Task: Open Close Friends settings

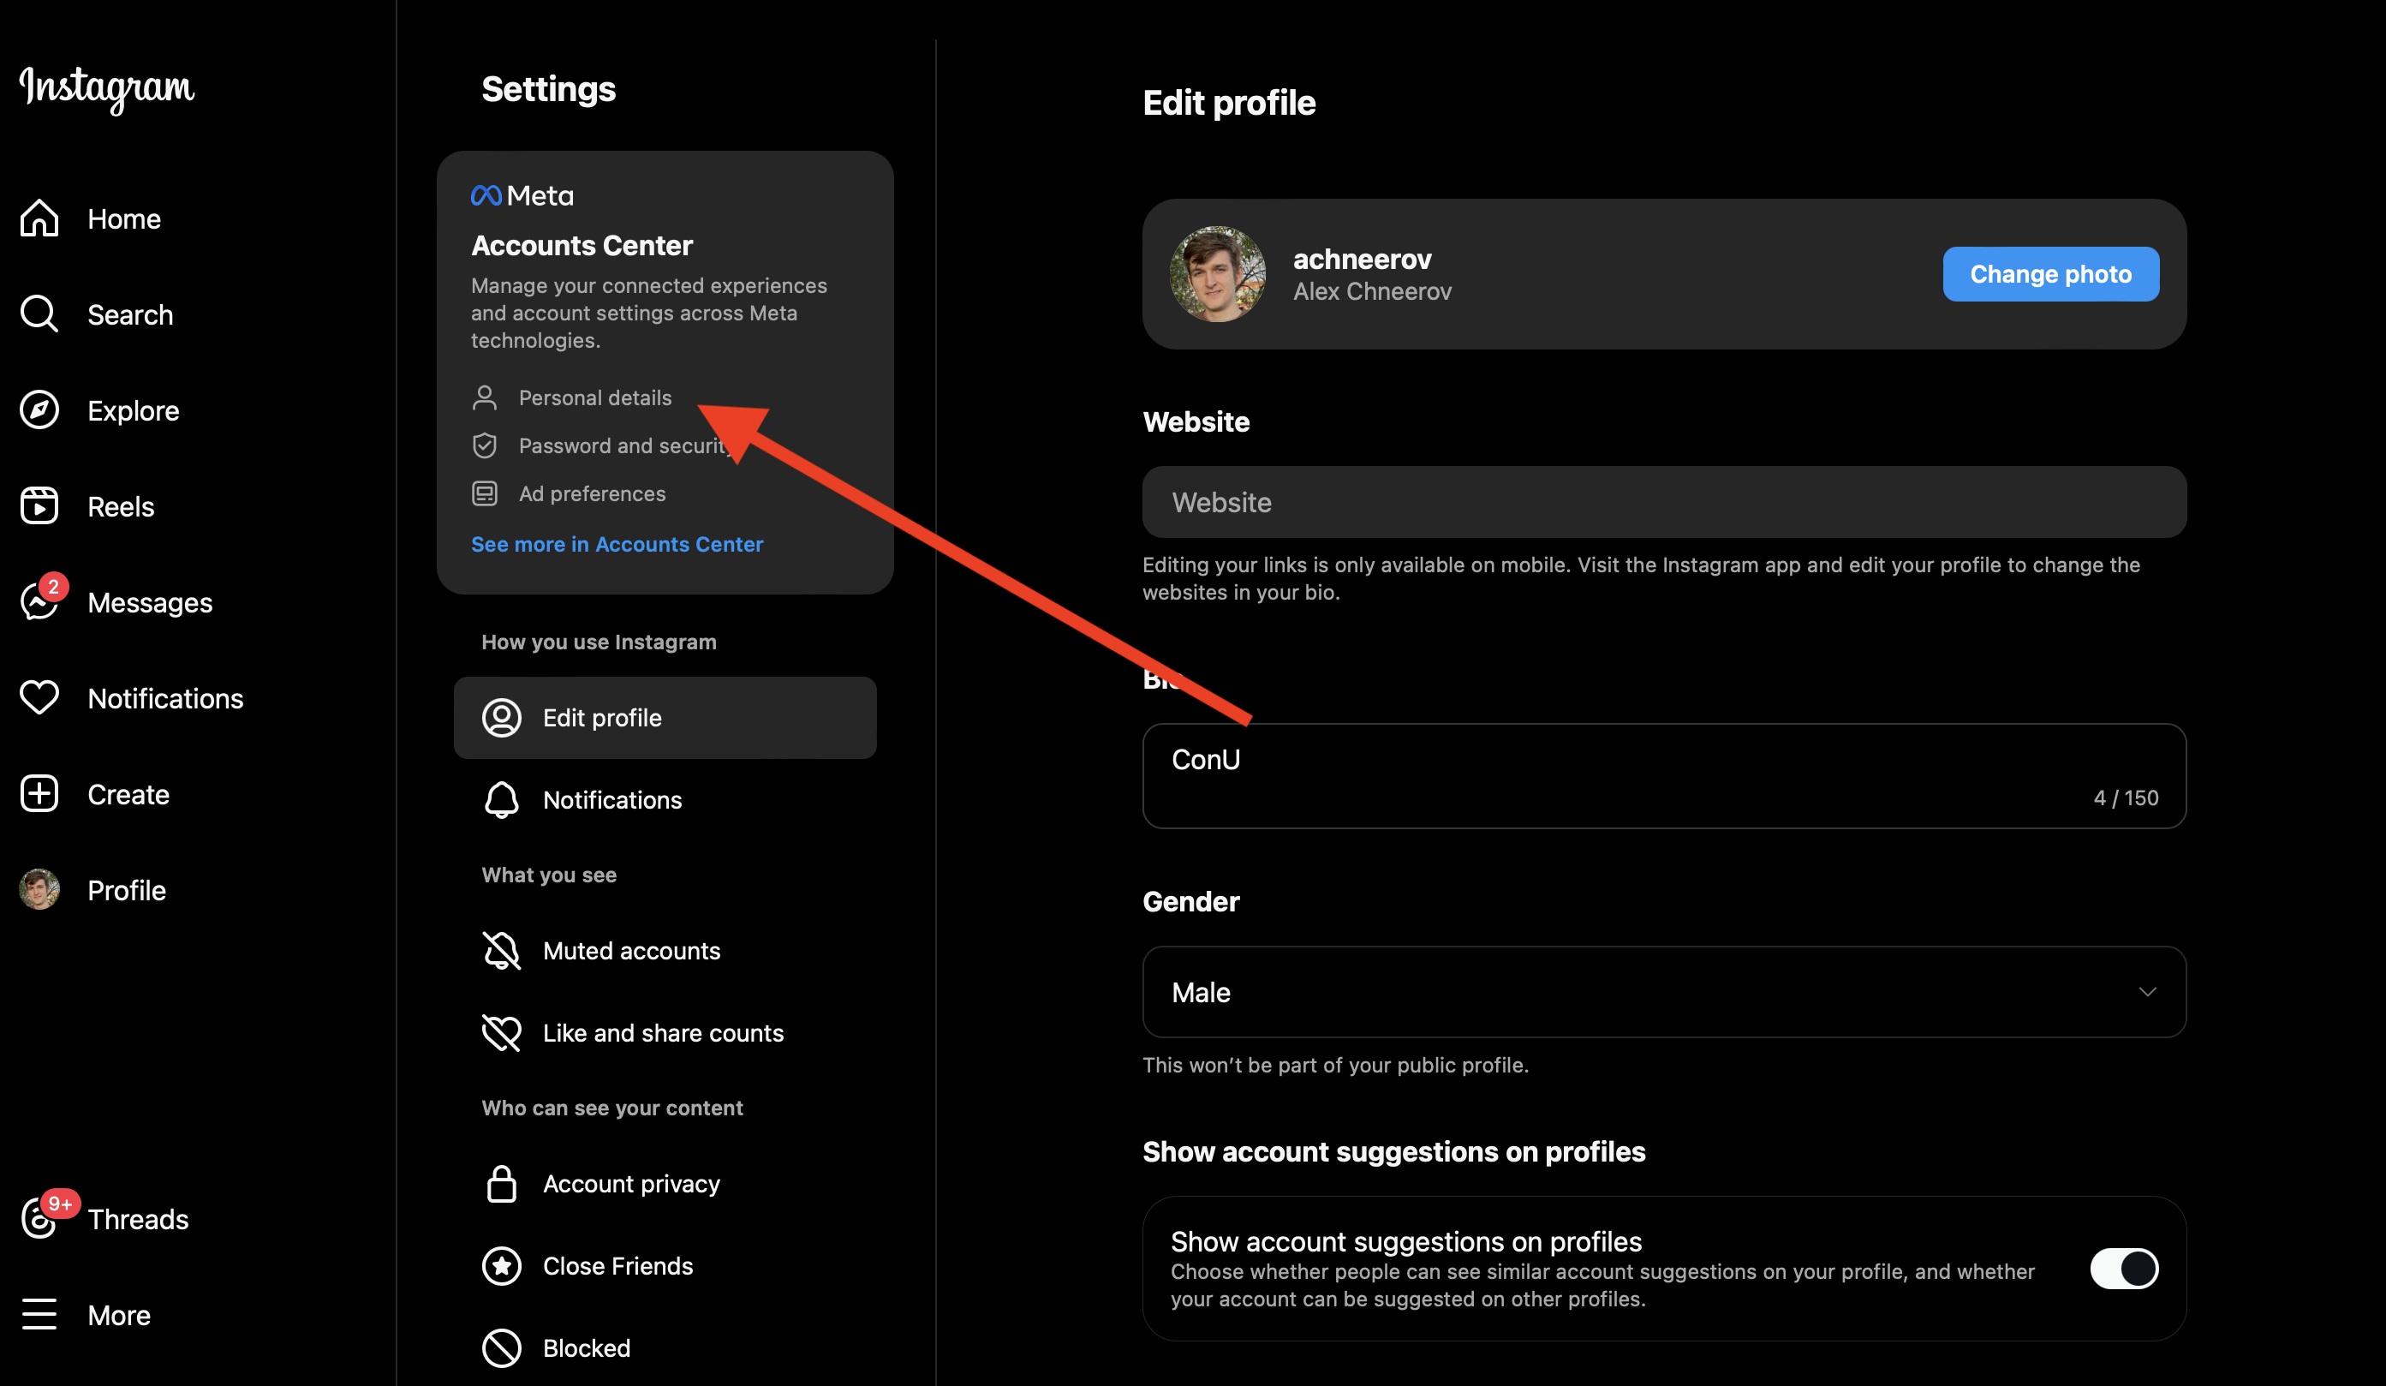Action: (x=617, y=1266)
